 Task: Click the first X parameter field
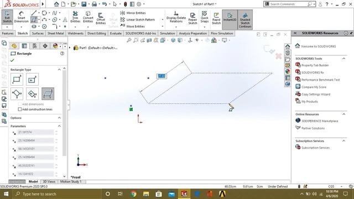[35, 132]
